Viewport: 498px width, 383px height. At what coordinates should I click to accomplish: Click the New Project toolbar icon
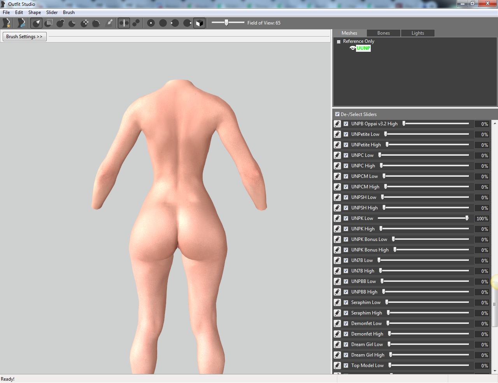6,23
